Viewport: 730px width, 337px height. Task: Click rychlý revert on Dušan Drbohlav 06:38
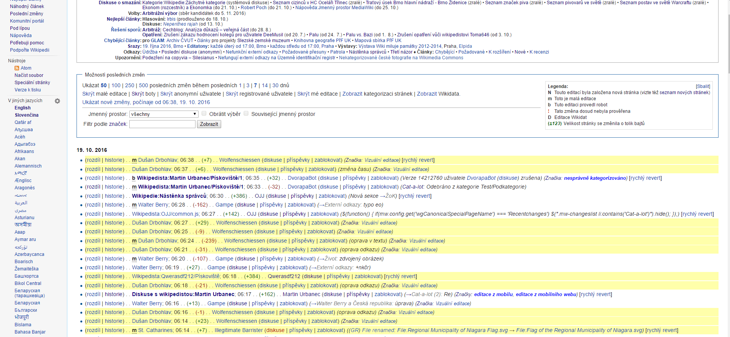click(418, 160)
